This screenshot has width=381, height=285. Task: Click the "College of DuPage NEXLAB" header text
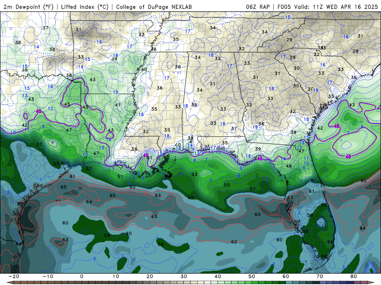154,7
